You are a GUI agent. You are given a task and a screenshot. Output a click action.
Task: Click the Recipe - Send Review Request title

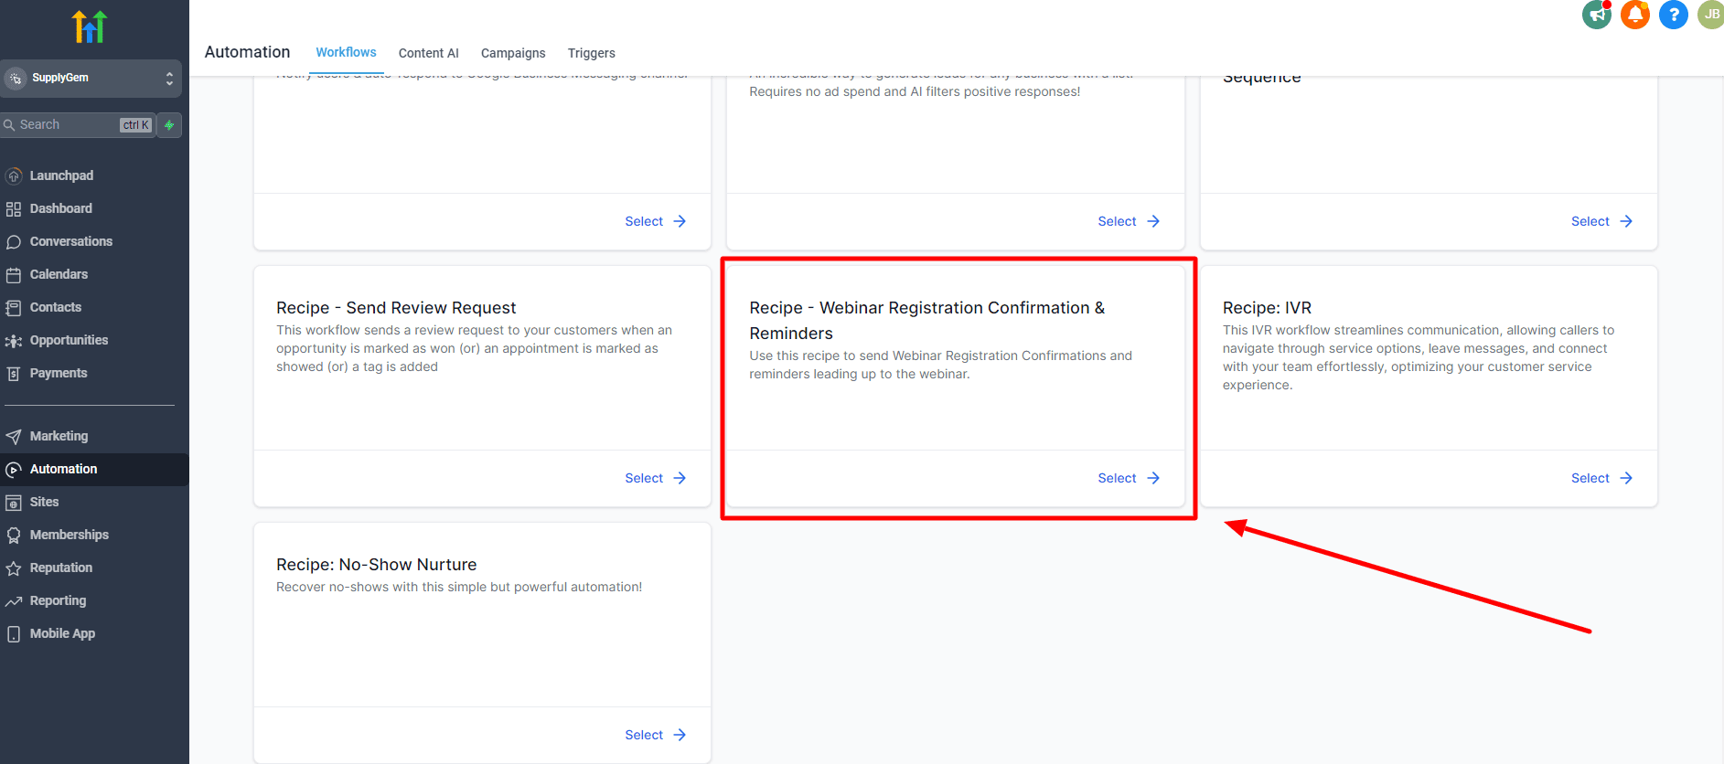coord(396,308)
